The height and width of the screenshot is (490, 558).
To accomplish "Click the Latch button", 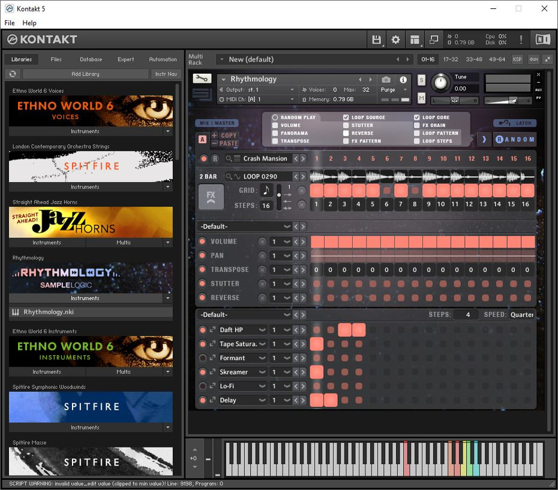I will [515, 123].
